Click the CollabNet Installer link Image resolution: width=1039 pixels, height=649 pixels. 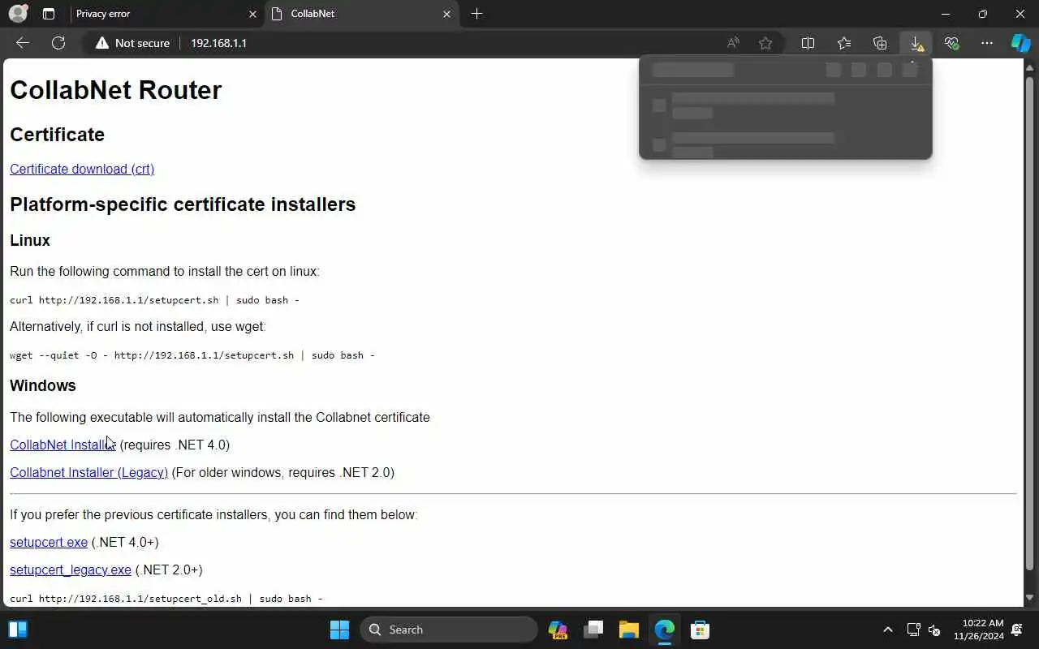[63, 445]
